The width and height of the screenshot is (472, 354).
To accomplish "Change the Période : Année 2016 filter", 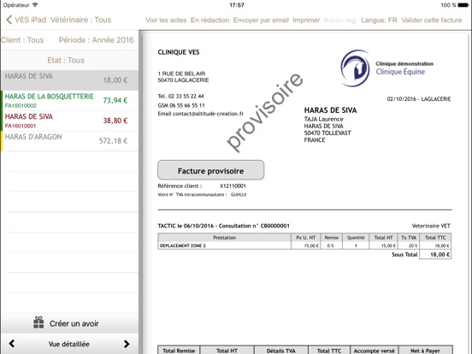I will (97, 40).
